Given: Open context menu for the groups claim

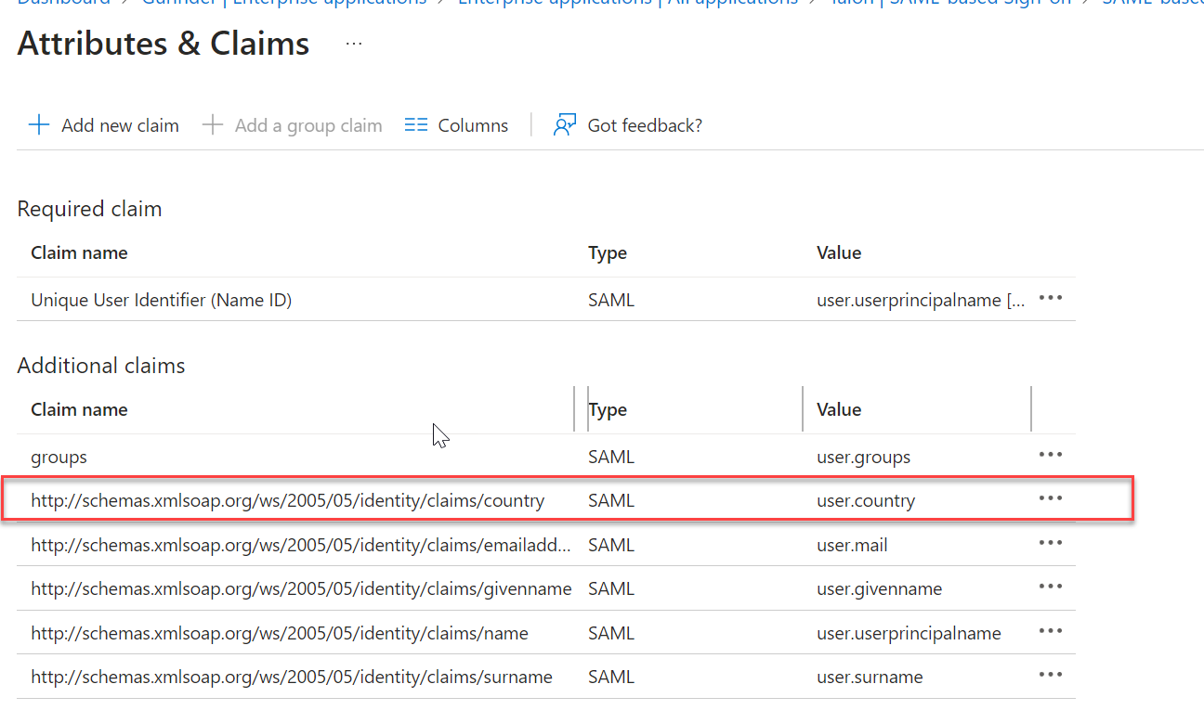Looking at the screenshot, I should pos(1050,455).
